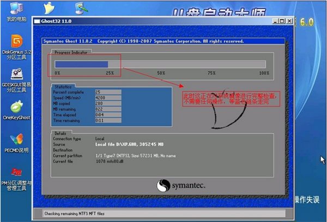Close the Ghost32 11.0 window
327x222 pixels.
tap(289, 21)
